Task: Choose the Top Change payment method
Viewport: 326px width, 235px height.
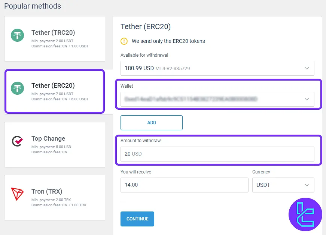Action: tap(55, 145)
